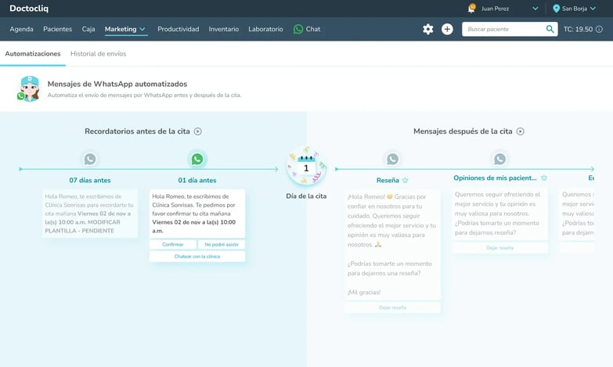This screenshot has height=367, width=613.
Task: Open the Reseña message card
Action: click(392, 245)
